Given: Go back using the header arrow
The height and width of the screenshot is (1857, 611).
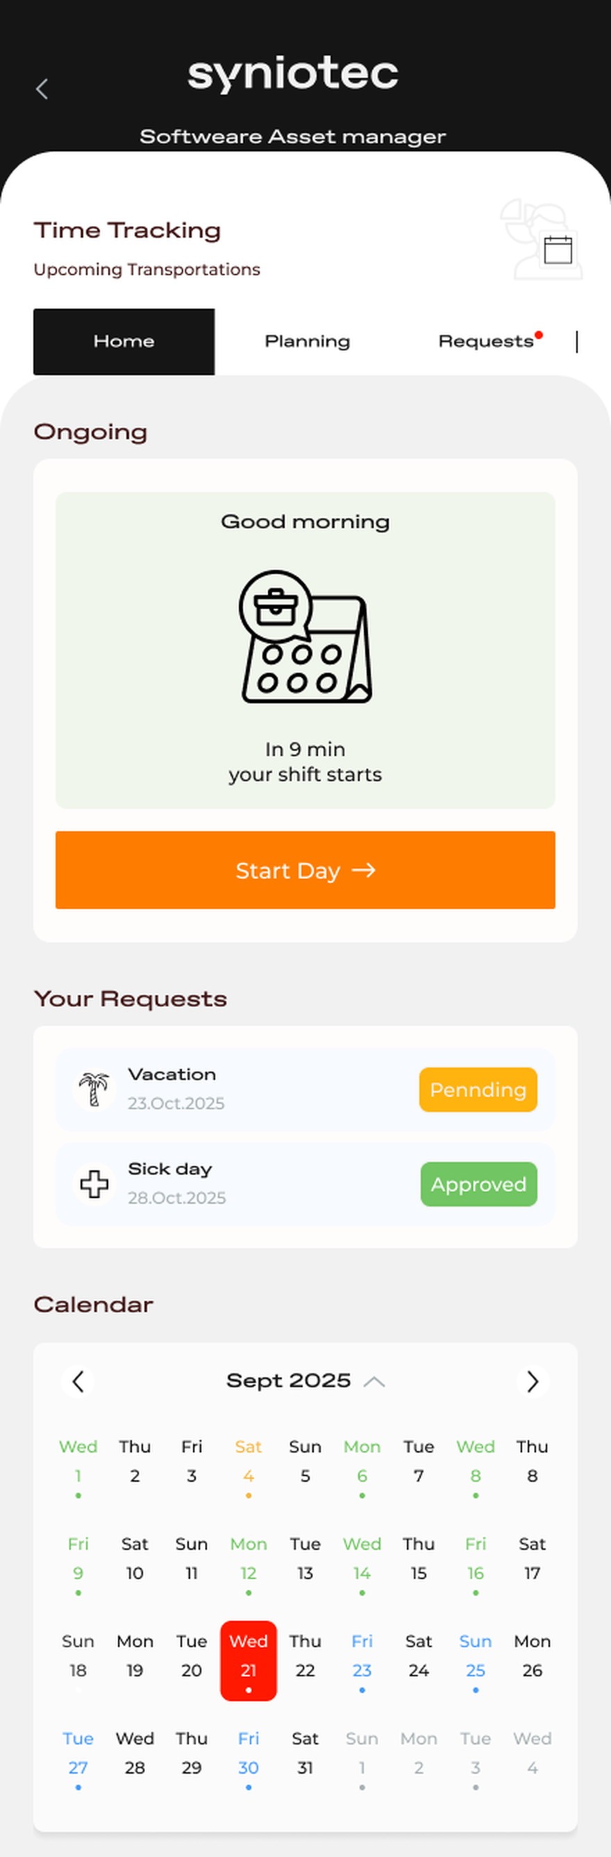Looking at the screenshot, I should 42,89.
